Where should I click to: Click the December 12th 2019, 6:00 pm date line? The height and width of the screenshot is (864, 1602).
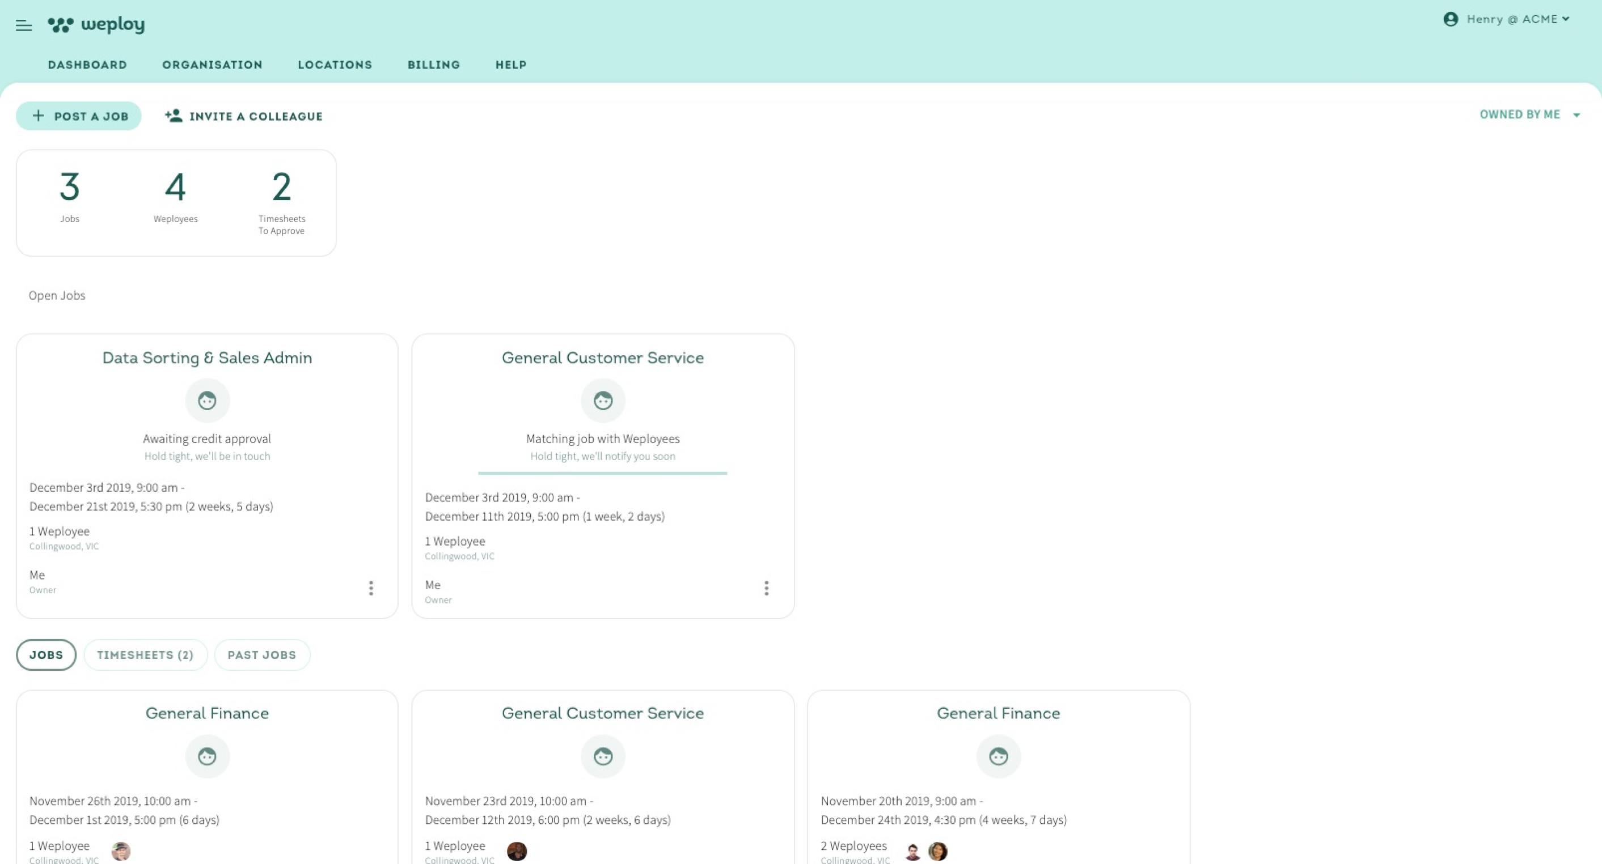pyautogui.click(x=548, y=820)
